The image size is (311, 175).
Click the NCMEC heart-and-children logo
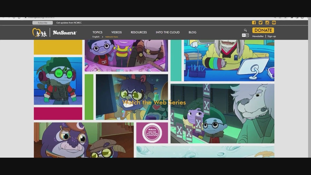pyautogui.click(x=40, y=32)
